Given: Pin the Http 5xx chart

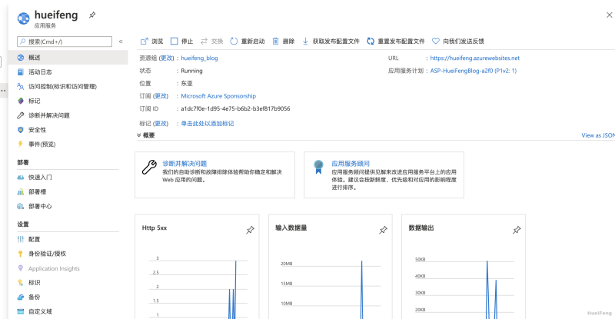Looking at the screenshot, I should (x=250, y=231).
